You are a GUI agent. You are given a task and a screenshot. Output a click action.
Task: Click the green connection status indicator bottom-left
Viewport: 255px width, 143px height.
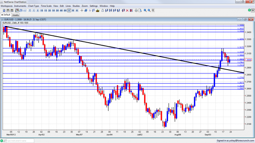(x=2, y=141)
